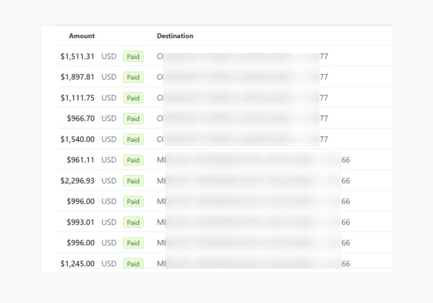433x303 pixels.
Task: Select the $1,540.00 payout amount
Action: click(77, 139)
